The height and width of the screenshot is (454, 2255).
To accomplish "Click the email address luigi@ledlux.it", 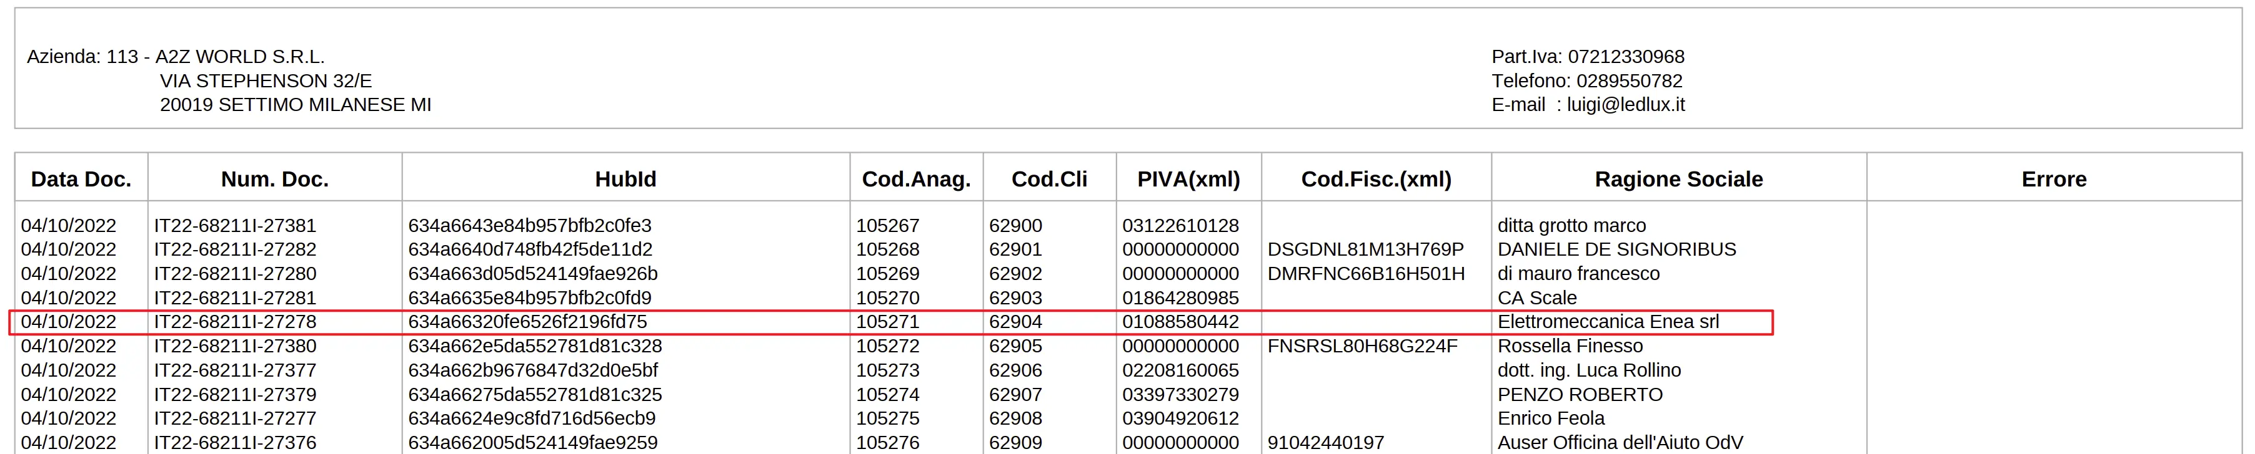I will (x=1625, y=105).
